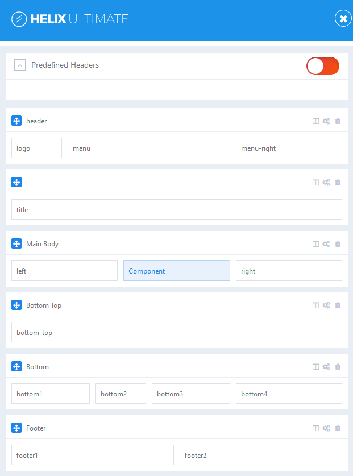Click the move handle of the header row
The height and width of the screenshot is (476, 353).
[16, 121]
